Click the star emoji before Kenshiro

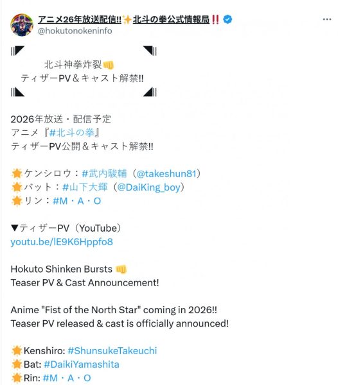tap(17, 350)
